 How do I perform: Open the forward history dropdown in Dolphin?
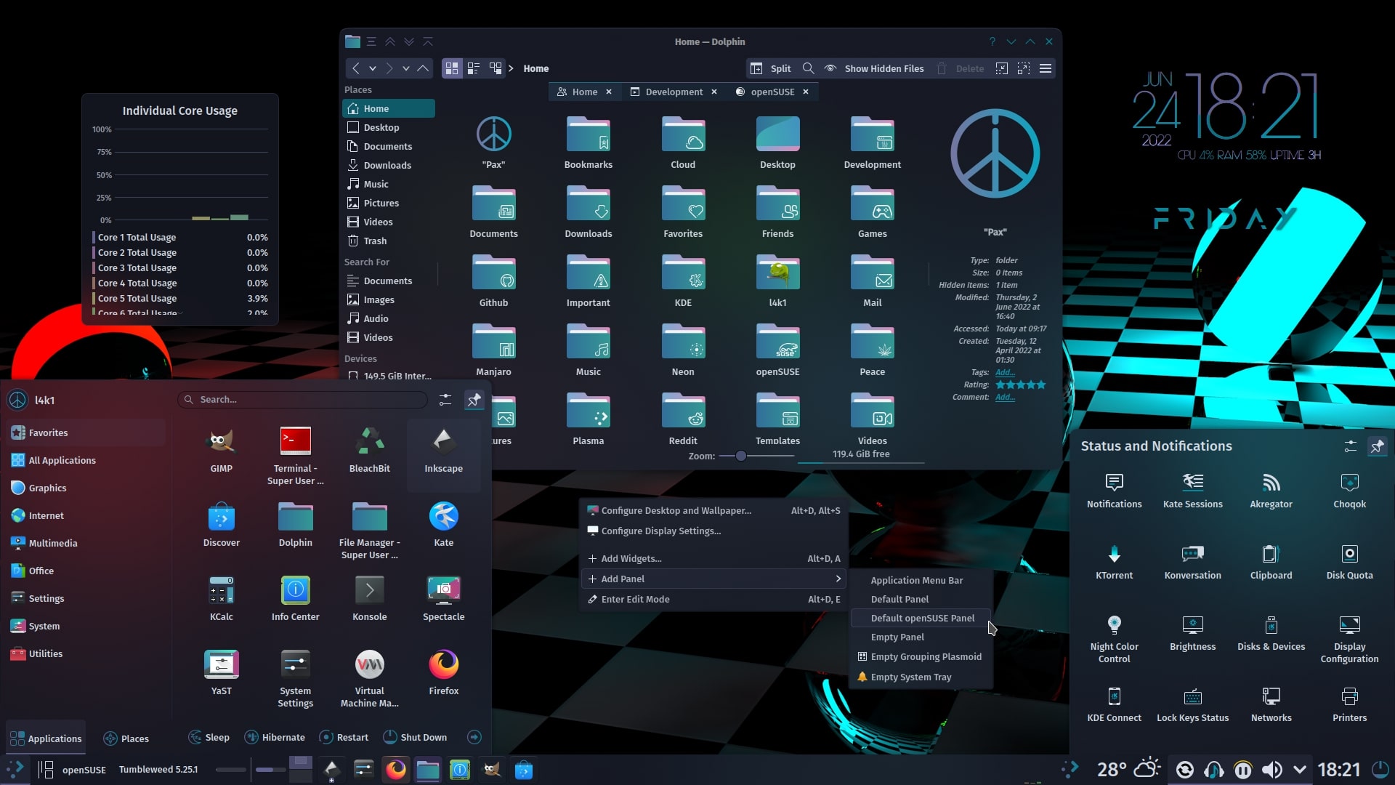406,68
